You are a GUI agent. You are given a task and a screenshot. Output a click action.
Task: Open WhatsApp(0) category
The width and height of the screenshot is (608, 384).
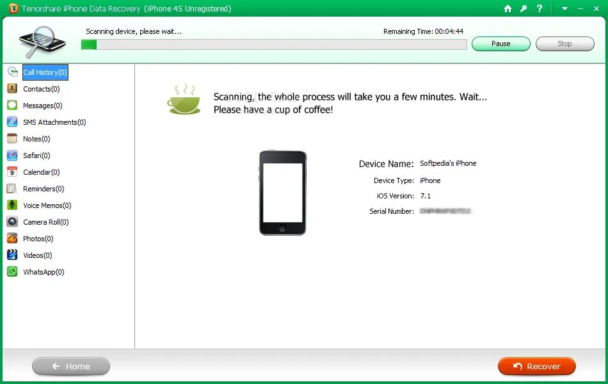tap(44, 272)
